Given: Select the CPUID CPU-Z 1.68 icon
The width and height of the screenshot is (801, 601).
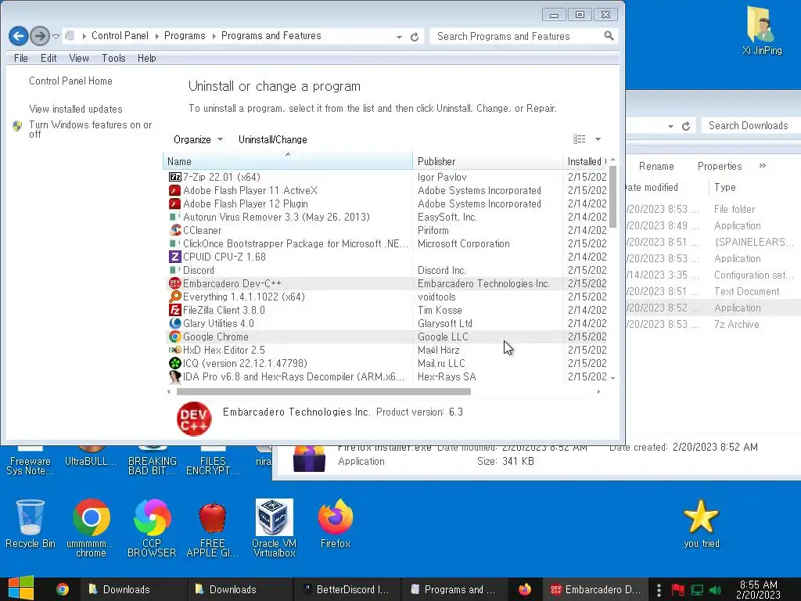Looking at the screenshot, I should click(x=174, y=257).
